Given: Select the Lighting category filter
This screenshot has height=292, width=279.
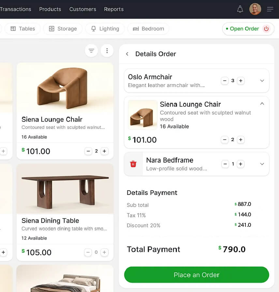Looking at the screenshot, I should click(x=105, y=29).
